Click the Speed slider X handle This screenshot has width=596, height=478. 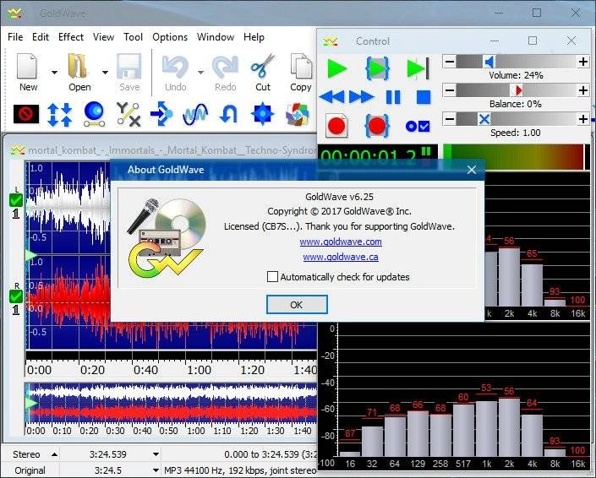[484, 119]
